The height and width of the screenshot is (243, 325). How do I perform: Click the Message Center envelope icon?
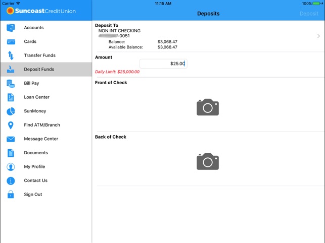(x=11, y=139)
